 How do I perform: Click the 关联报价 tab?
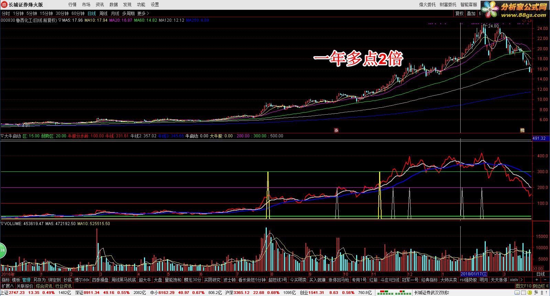pos(25,286)
